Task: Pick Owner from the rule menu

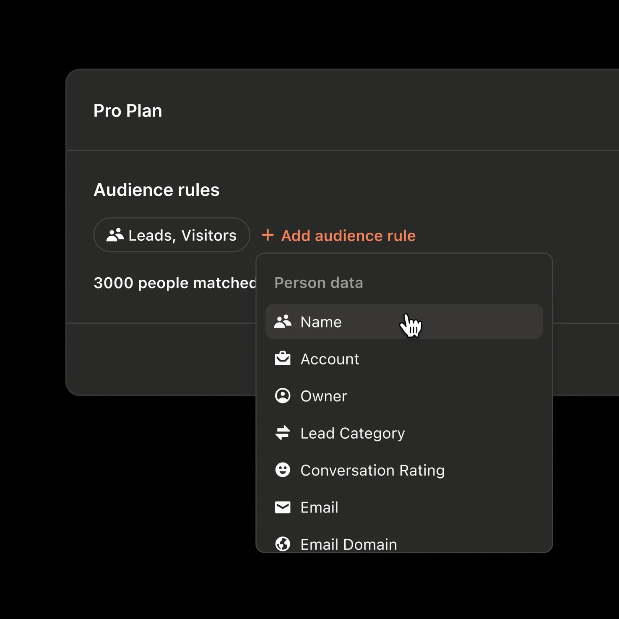Action: coord(404,395)
